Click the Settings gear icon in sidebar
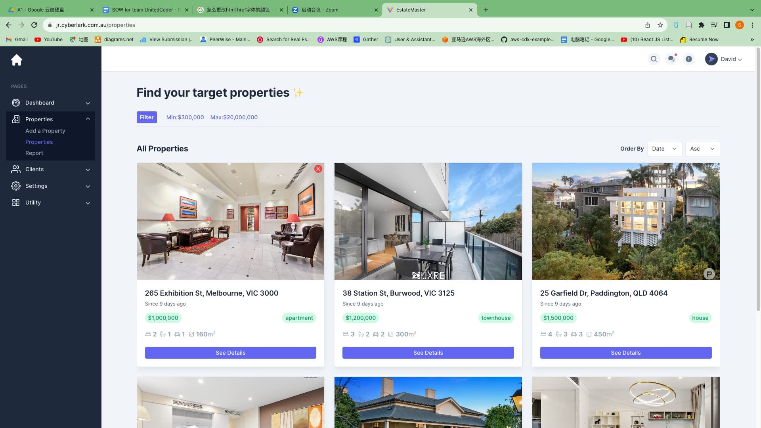 coord(16,186)
